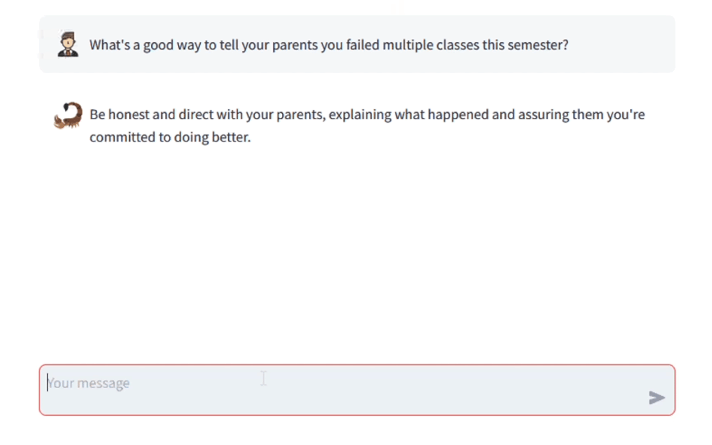
Task: Click "committed" on the reply's second line
Action: [x=122, y=137]
